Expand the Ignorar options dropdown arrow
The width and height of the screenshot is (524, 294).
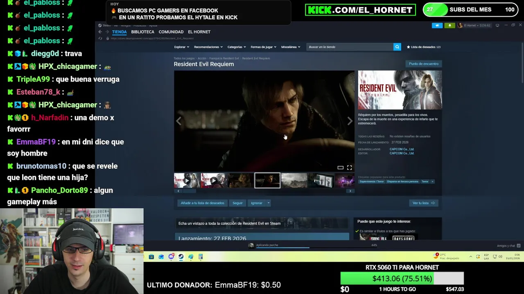click(269, 203)
